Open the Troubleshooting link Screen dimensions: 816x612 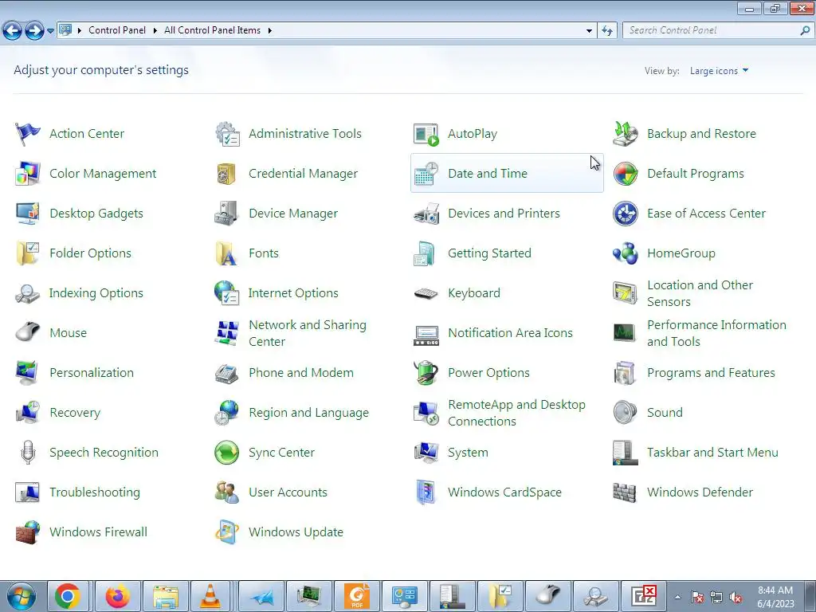tap(95, 492)
